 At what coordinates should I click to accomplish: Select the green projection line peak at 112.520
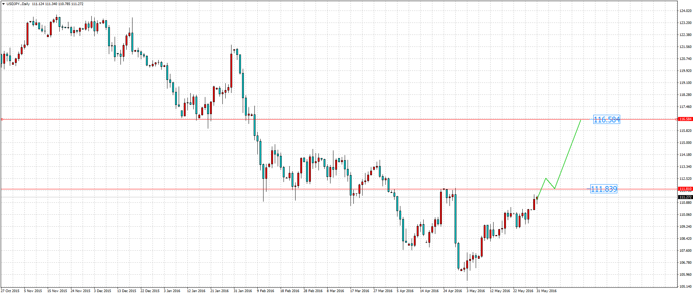click(x=546, y=178)
